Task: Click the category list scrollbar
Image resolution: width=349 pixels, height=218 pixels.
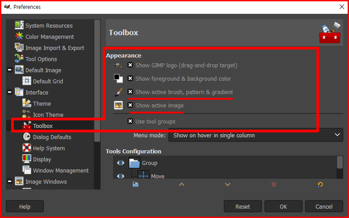Action: [x=97, y=81]
